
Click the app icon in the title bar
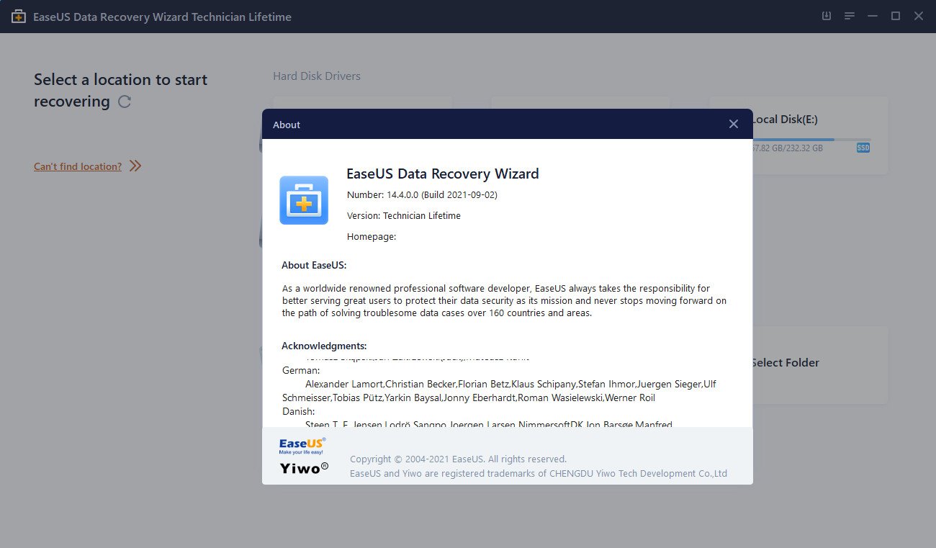(x=19, y=17)
